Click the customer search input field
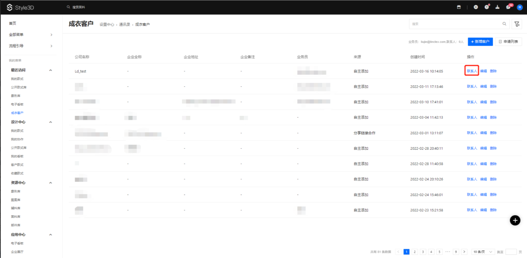The height and width of the screenshot is (258, 527). tap(455, 24)
